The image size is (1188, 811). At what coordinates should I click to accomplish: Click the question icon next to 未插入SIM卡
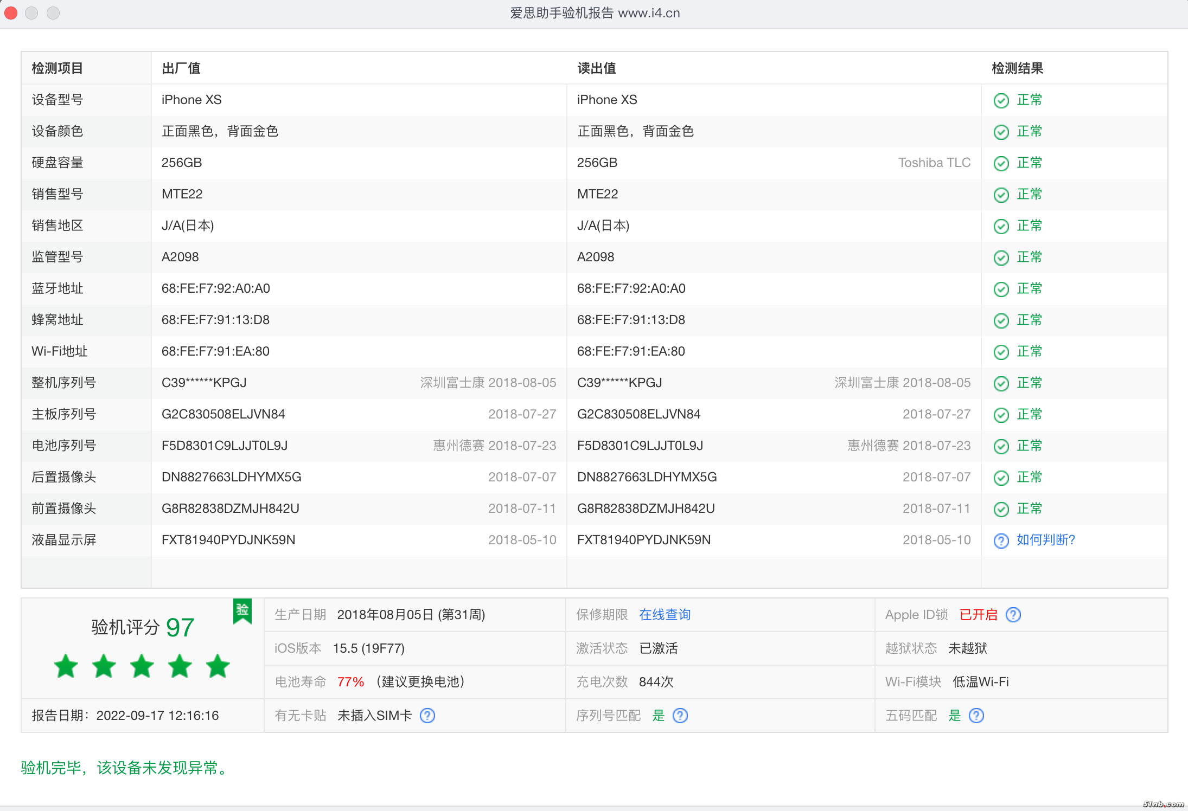pos(427,716)
